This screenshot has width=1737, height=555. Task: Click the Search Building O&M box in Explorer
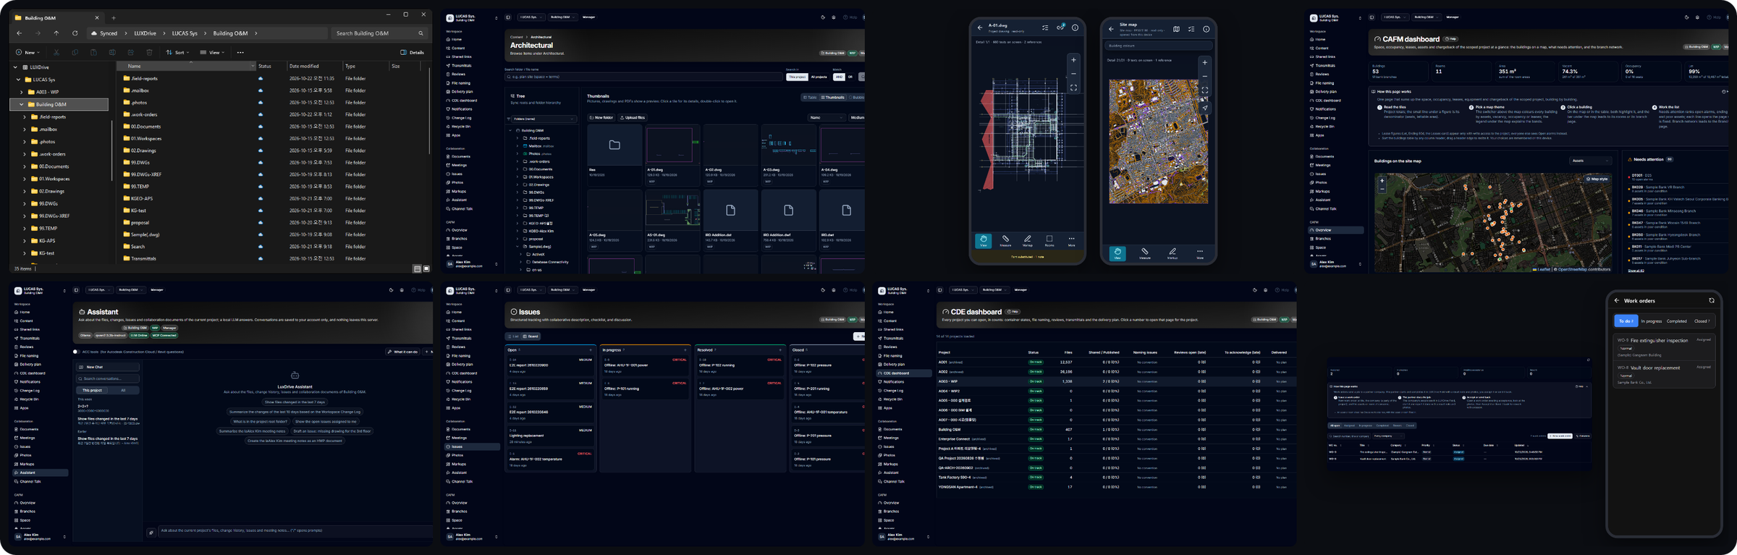click(x=379, y=33)
